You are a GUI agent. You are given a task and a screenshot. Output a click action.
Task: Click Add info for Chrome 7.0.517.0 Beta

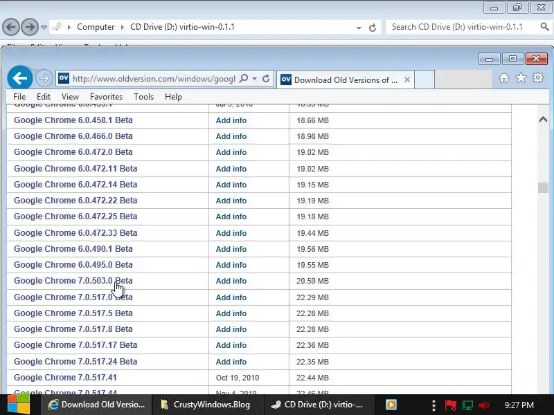point(231,297)
